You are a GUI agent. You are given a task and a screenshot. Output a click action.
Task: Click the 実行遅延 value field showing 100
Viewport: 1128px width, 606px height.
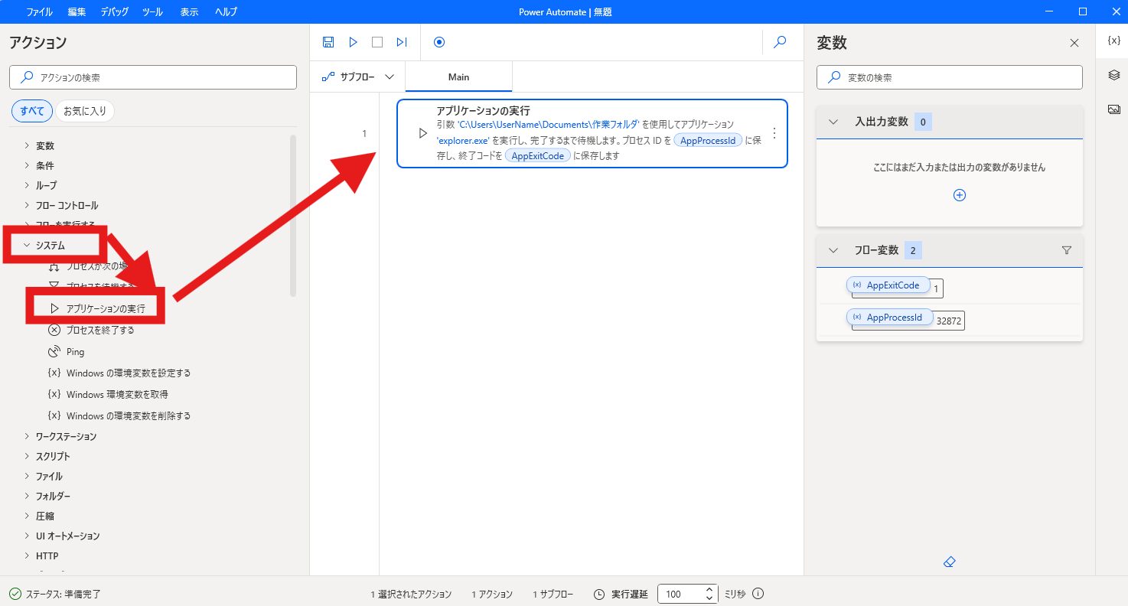(680, 594)
